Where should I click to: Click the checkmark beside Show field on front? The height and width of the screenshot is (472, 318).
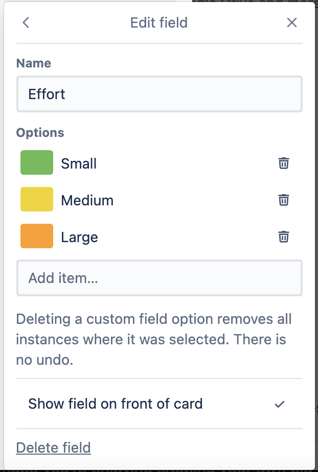pyautogui.click(x=279, y=404)
